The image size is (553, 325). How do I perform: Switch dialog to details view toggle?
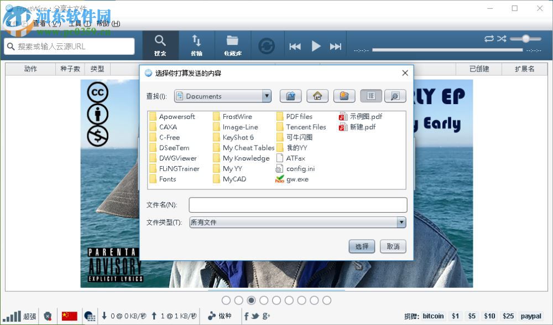coord(395,96)
